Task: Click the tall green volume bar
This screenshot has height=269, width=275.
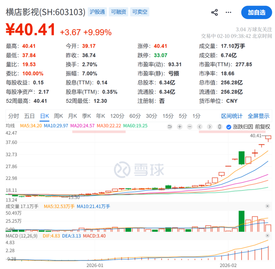Action: pyautogui.click(x=241, y=220)
